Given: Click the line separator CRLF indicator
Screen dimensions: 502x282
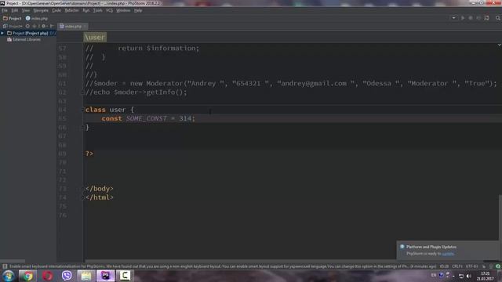Looking at the screenshot, I should (x=457, y=266).
